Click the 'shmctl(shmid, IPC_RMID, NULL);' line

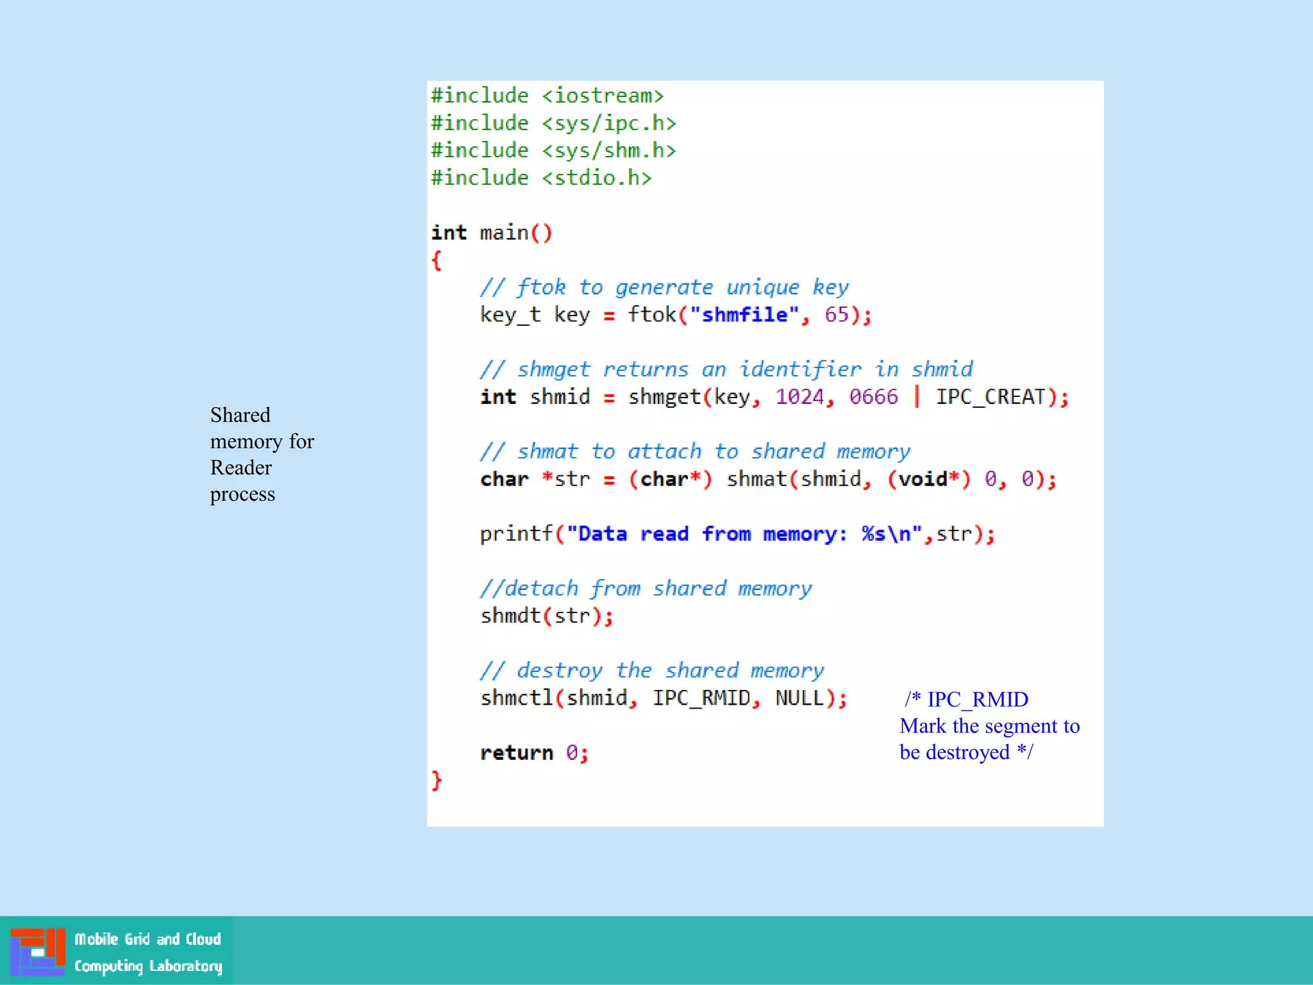point(664,698)
